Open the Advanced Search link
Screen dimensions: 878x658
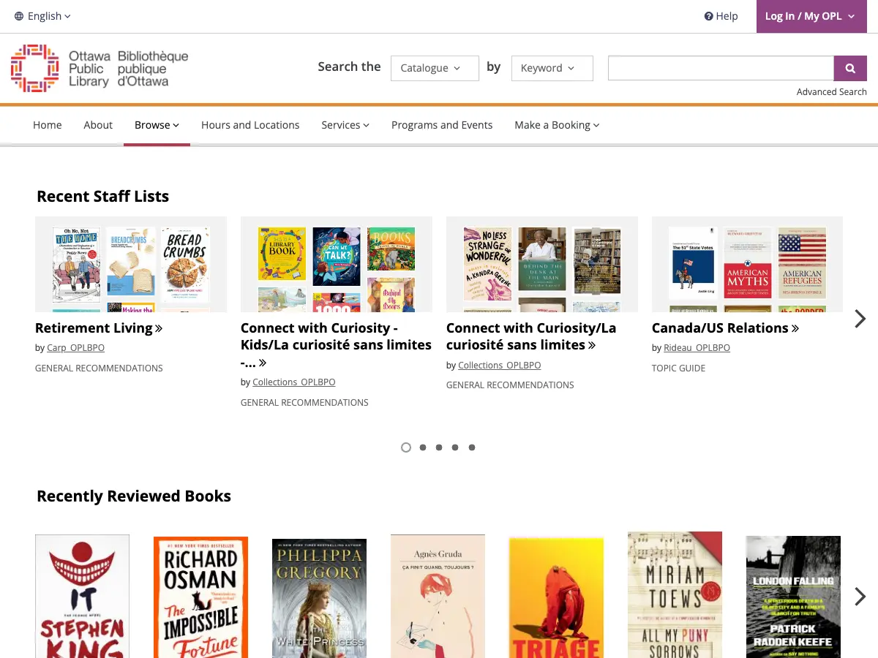coord(832,91)
